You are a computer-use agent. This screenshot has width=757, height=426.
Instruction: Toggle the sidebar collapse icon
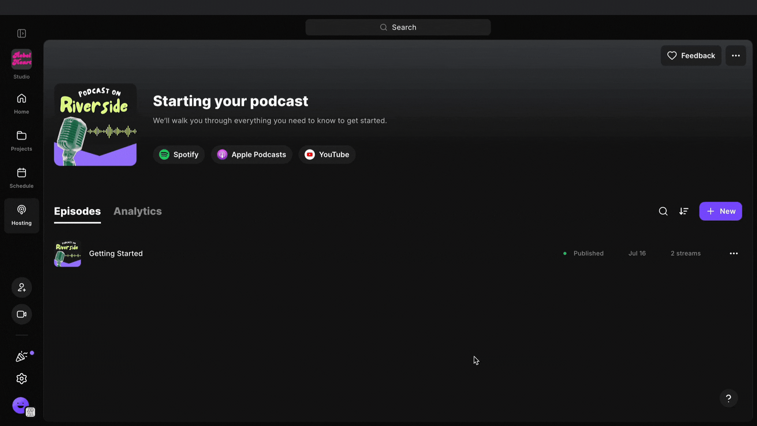click(22, 34)
